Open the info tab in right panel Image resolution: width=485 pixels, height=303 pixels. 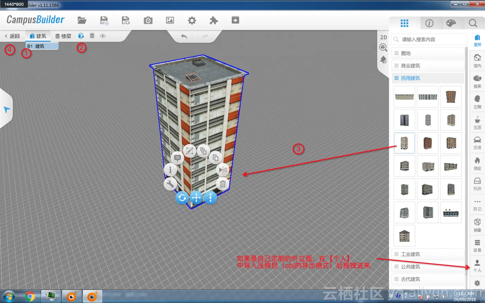click(x=429, y=23)
